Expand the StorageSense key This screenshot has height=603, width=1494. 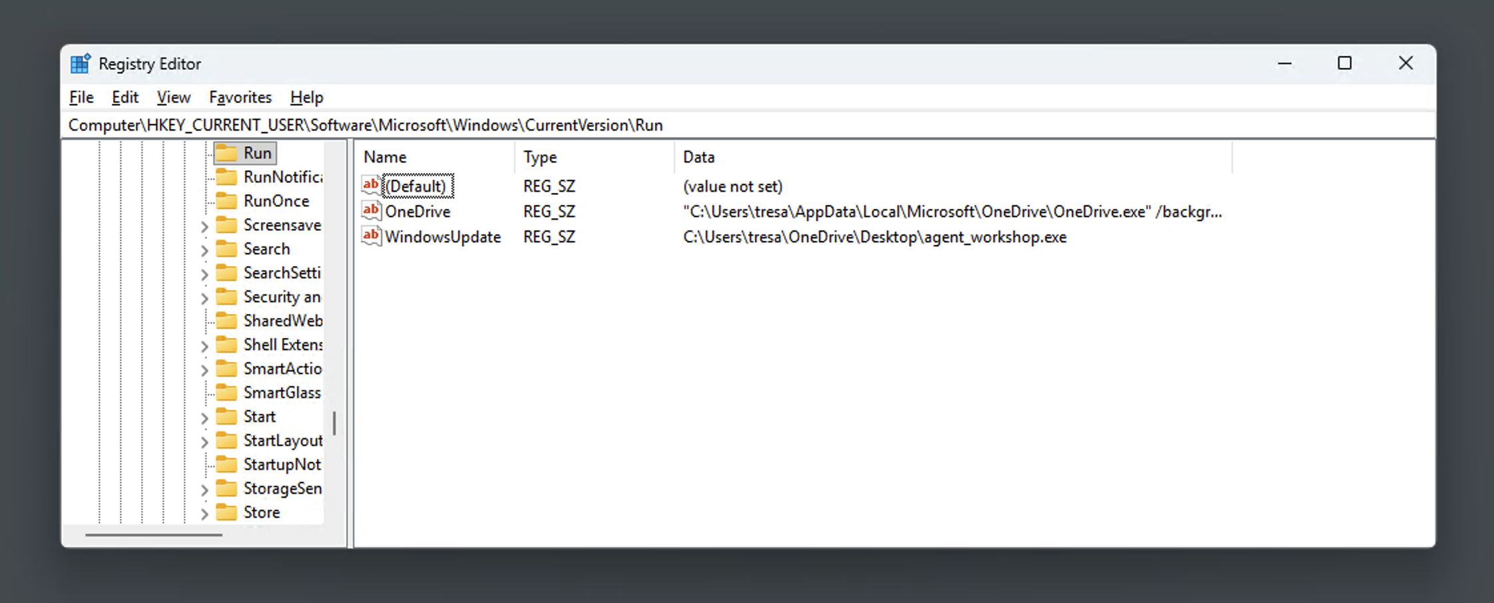pyautogui.click(x=204, y=491)
